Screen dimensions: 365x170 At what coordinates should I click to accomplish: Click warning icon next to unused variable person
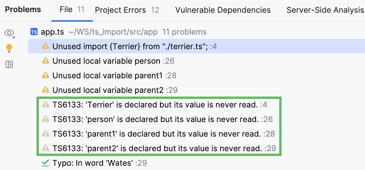[x=46, y=61]
